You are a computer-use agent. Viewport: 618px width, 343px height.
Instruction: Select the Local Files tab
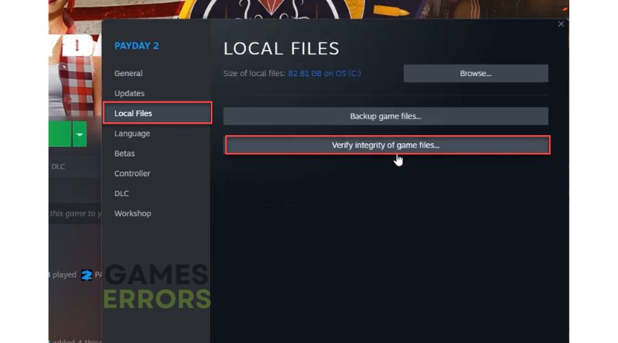(157, 113)
